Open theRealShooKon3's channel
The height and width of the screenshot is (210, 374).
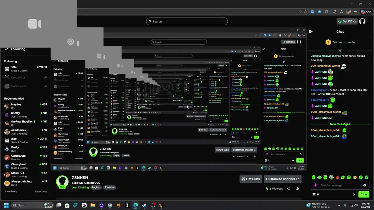pos(25,123)
